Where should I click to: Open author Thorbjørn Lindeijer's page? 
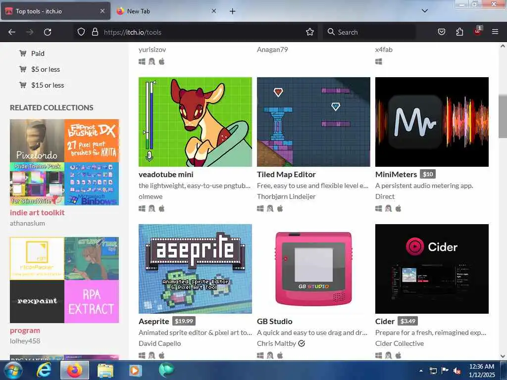click(286, 196)
